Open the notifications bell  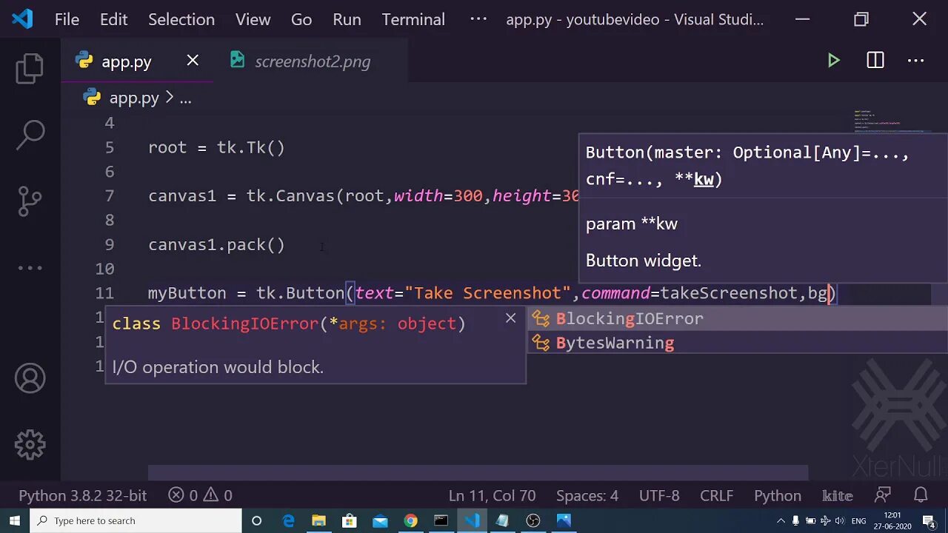pyautogui.click(x=921, y=495)
